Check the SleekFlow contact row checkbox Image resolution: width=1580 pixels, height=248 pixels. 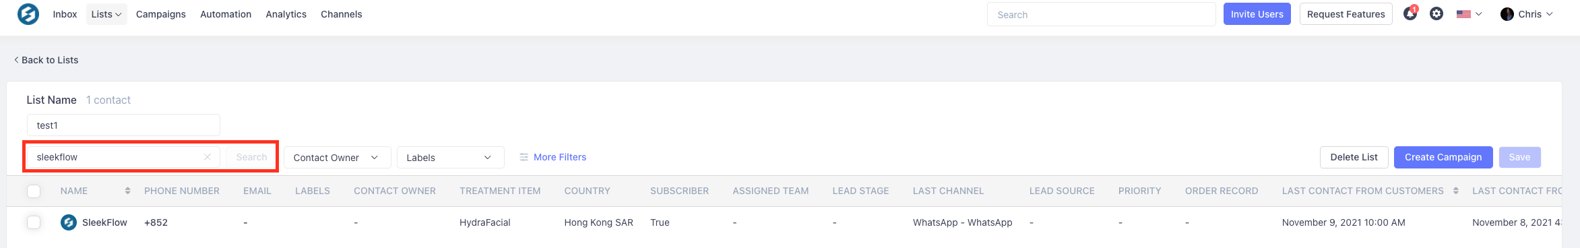click(34, 222)
